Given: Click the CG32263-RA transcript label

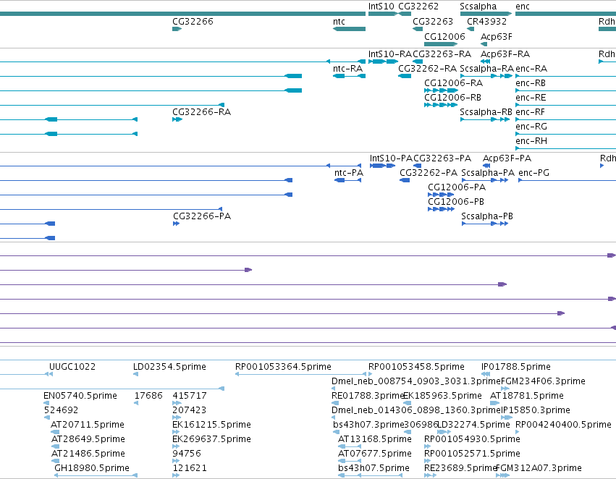Looking at the screenshot, I should pos(442,54).
